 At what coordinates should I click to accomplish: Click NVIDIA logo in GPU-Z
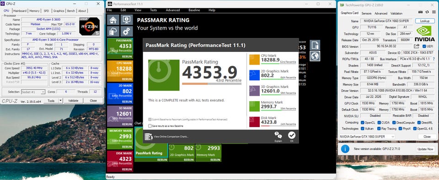tap(424, 34)
